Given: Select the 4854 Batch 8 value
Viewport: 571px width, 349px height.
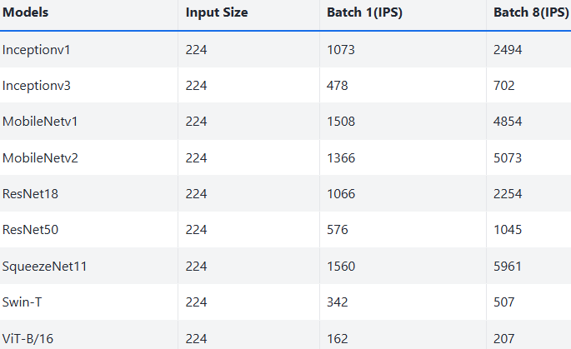Looking at the screenshot, I should coord(508,122).
